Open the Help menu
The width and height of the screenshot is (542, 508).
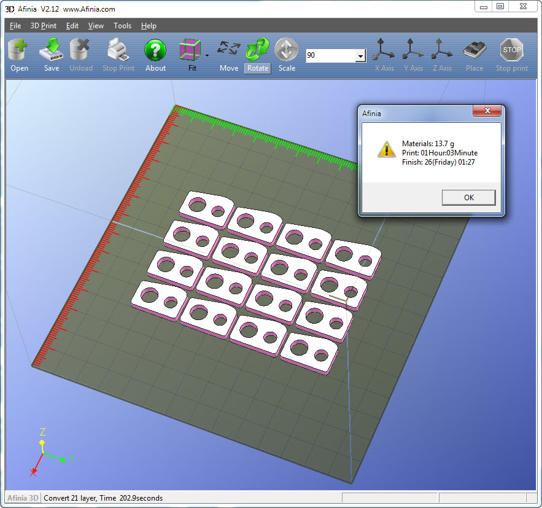click(149, 26)
